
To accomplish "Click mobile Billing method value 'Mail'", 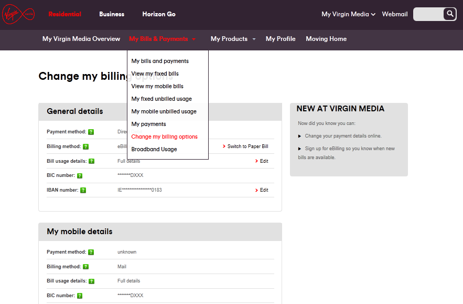I will [122, 267].
